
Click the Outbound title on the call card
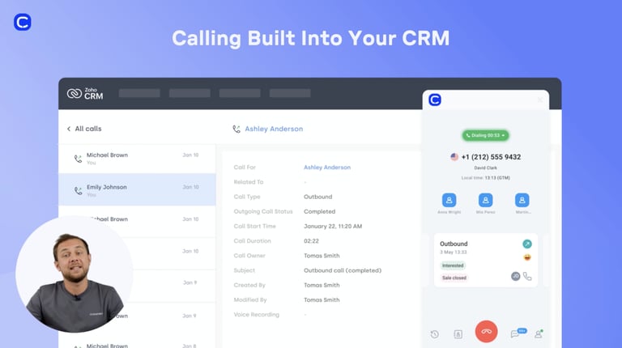454,244
